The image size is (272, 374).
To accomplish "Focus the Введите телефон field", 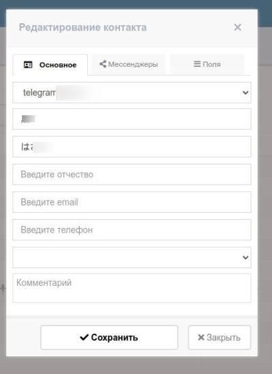I will 132,230.
